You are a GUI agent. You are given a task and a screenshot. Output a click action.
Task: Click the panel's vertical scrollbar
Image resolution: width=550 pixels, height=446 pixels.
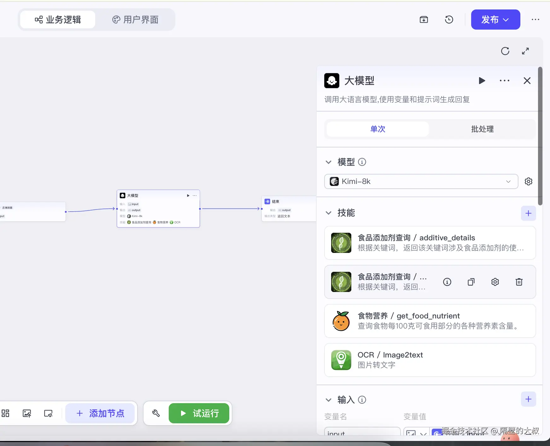tap(540, 136)
